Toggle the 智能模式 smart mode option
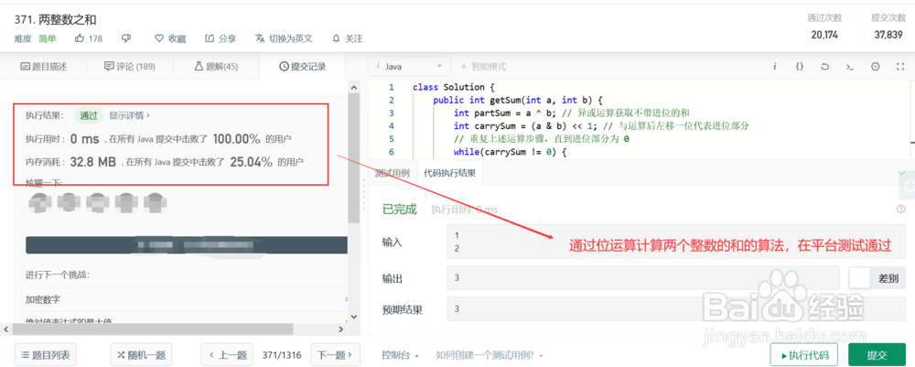This screenshot has width=915, height=367. [x=484, y=67]
